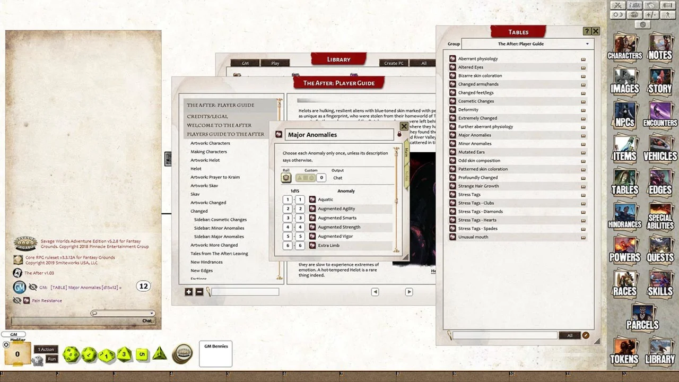Click the Major Anomalies table scrollbar

click(x=396, y=199)
